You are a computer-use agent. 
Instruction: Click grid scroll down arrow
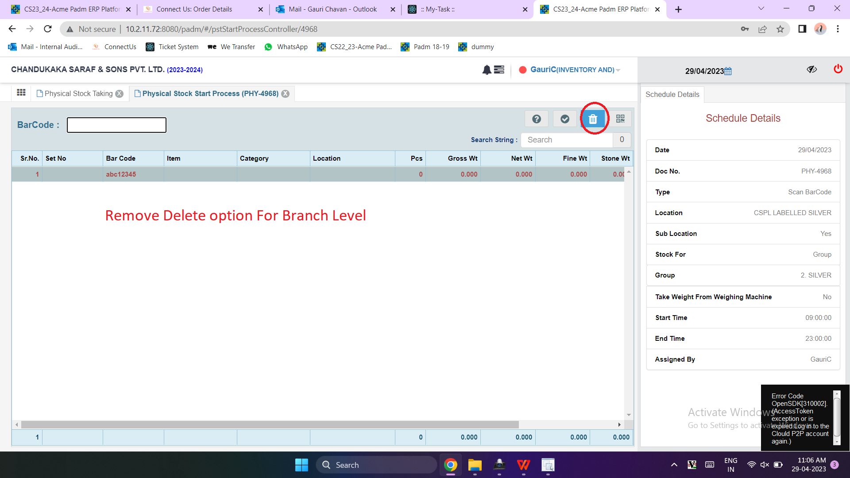pyautogui.click(x=629, y=415)
